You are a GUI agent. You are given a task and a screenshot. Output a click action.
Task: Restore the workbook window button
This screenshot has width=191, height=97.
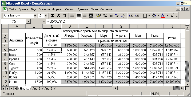click(182, 9)
